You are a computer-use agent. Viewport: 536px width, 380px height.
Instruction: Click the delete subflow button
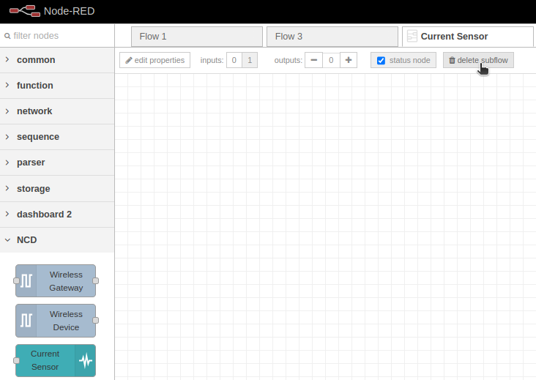pyautogui.click(x=478, y=60)
